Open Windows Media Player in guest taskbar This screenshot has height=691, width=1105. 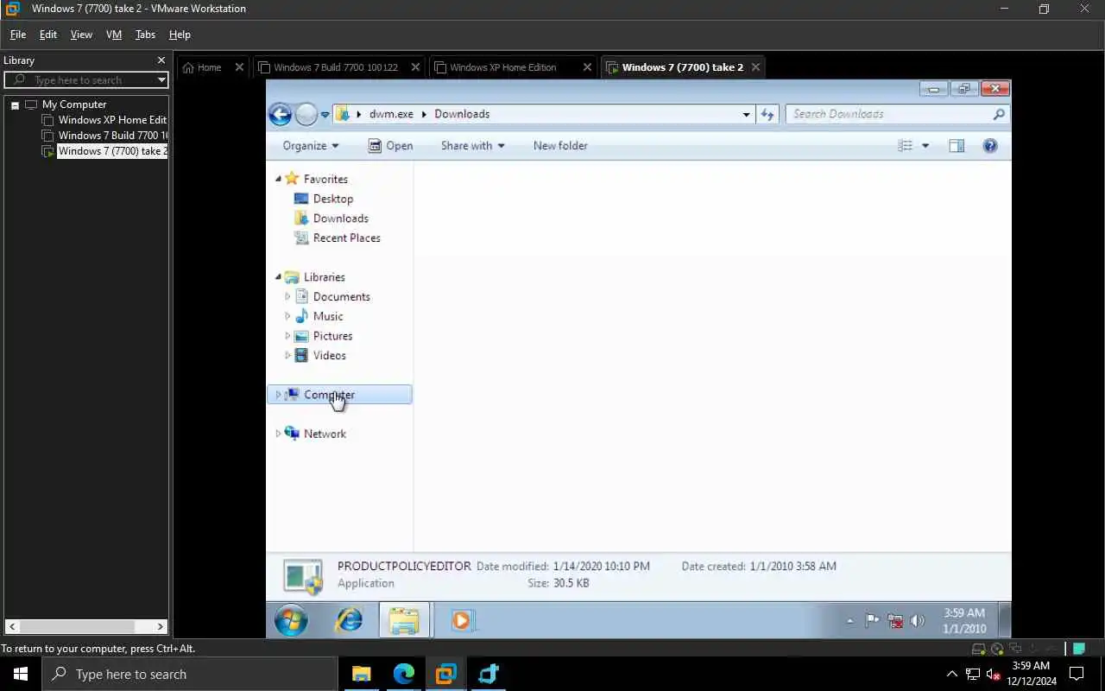pyautogui.click(x=462, y=620)
